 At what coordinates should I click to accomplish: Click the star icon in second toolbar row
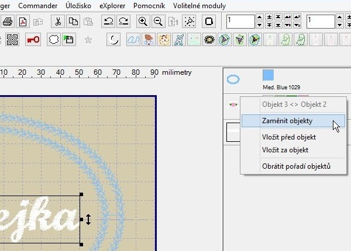point(88,40)
